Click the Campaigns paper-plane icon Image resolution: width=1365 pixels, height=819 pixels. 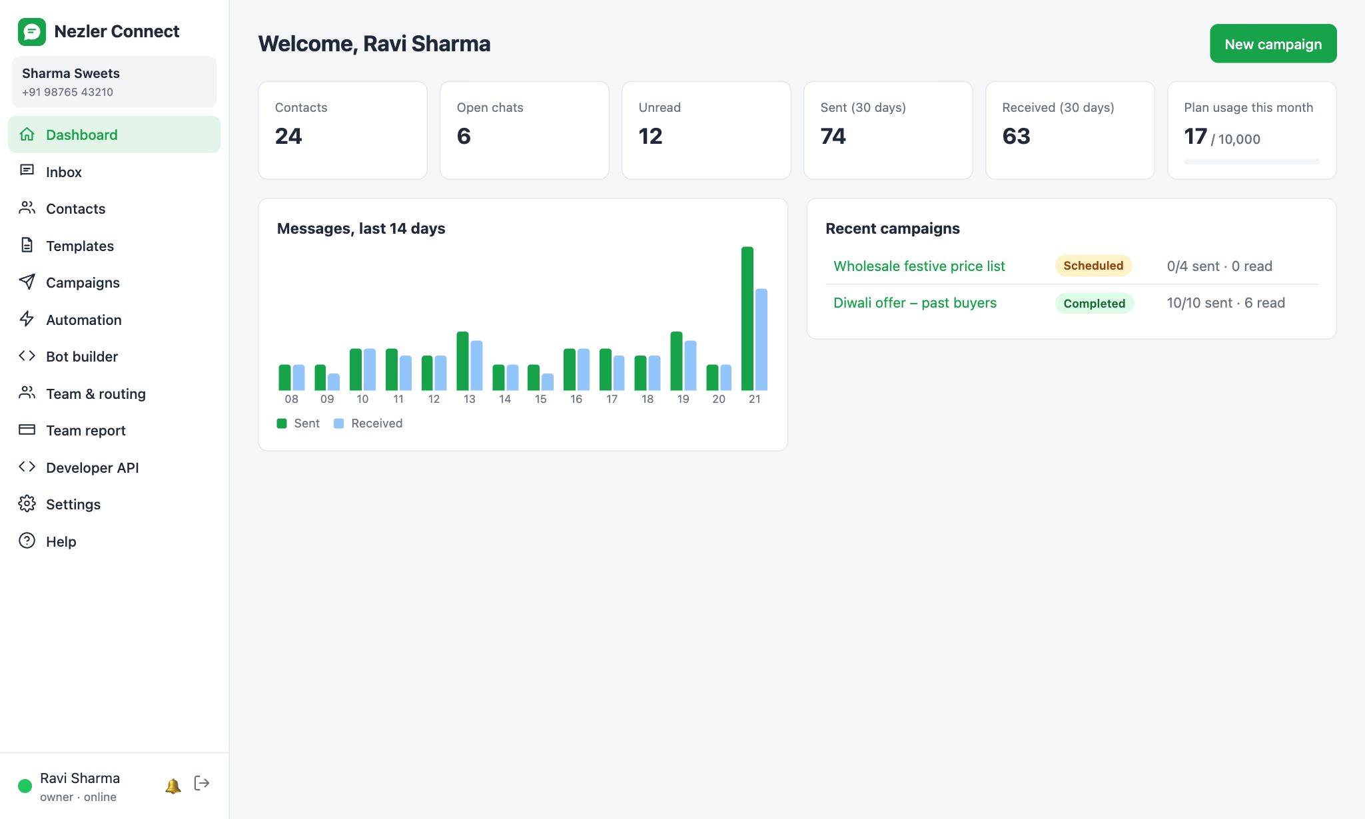pyautogui.click(x=27, y=282)
